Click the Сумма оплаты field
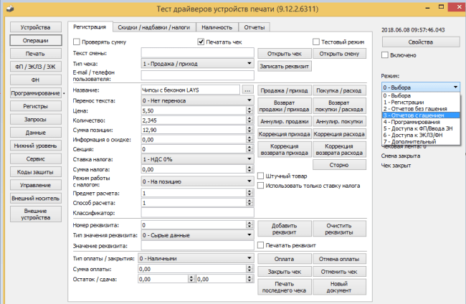Screen dimensions: 466x304 (x=192, y=269)
